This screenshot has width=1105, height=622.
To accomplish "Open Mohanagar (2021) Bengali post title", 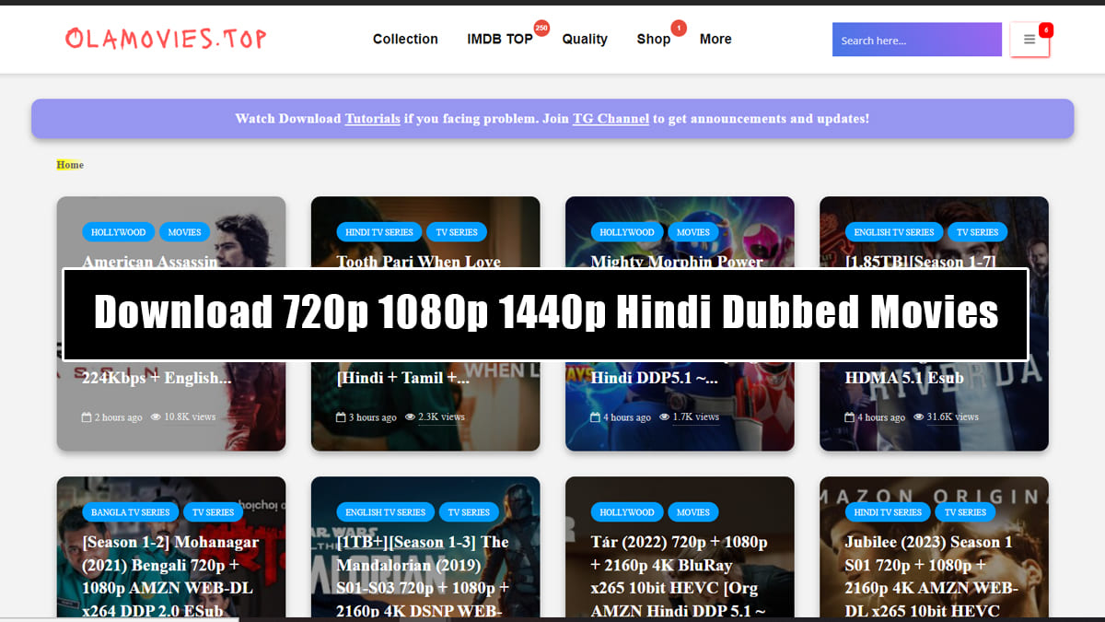I will (170, 575).
